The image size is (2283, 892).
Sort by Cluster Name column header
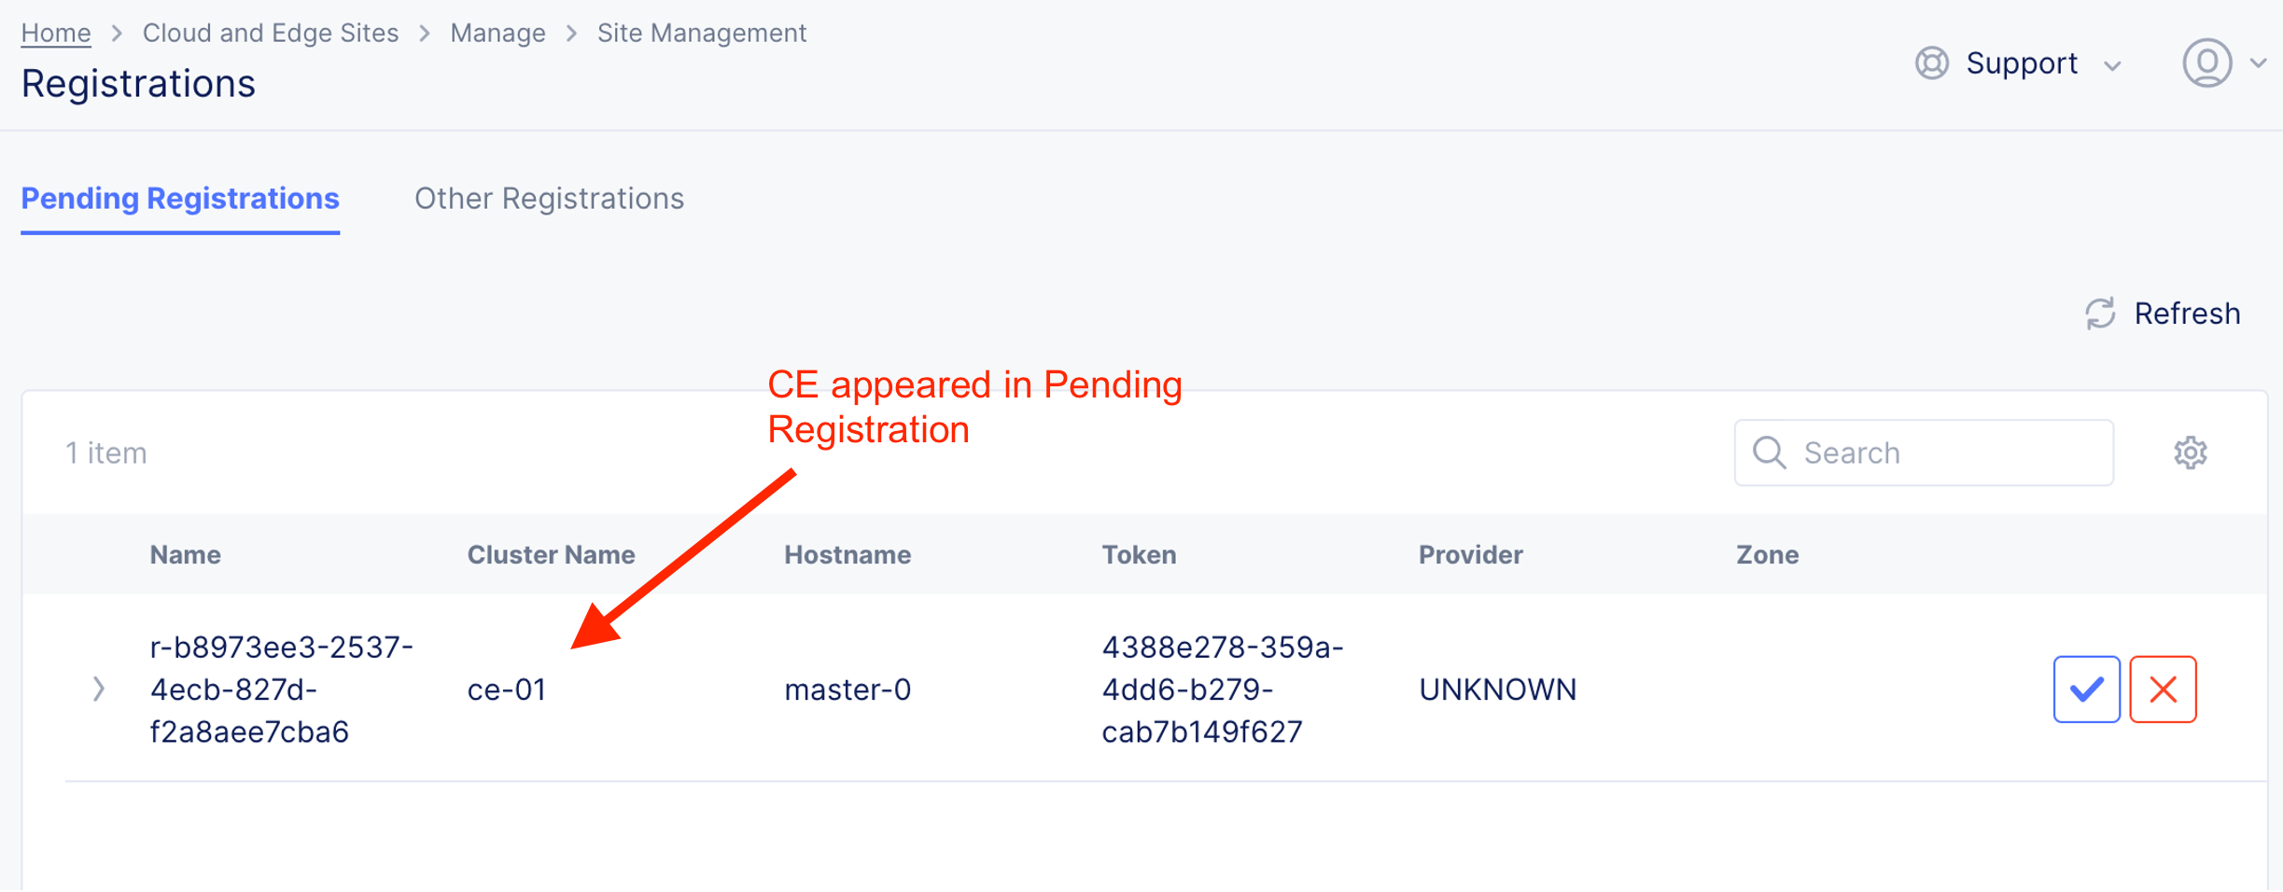[x=551, y=555]
